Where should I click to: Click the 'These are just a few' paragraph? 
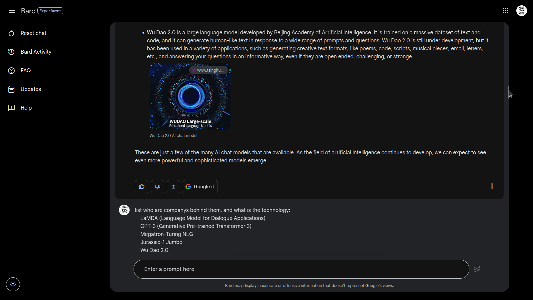pyautogui.click(x=310, y=156)
